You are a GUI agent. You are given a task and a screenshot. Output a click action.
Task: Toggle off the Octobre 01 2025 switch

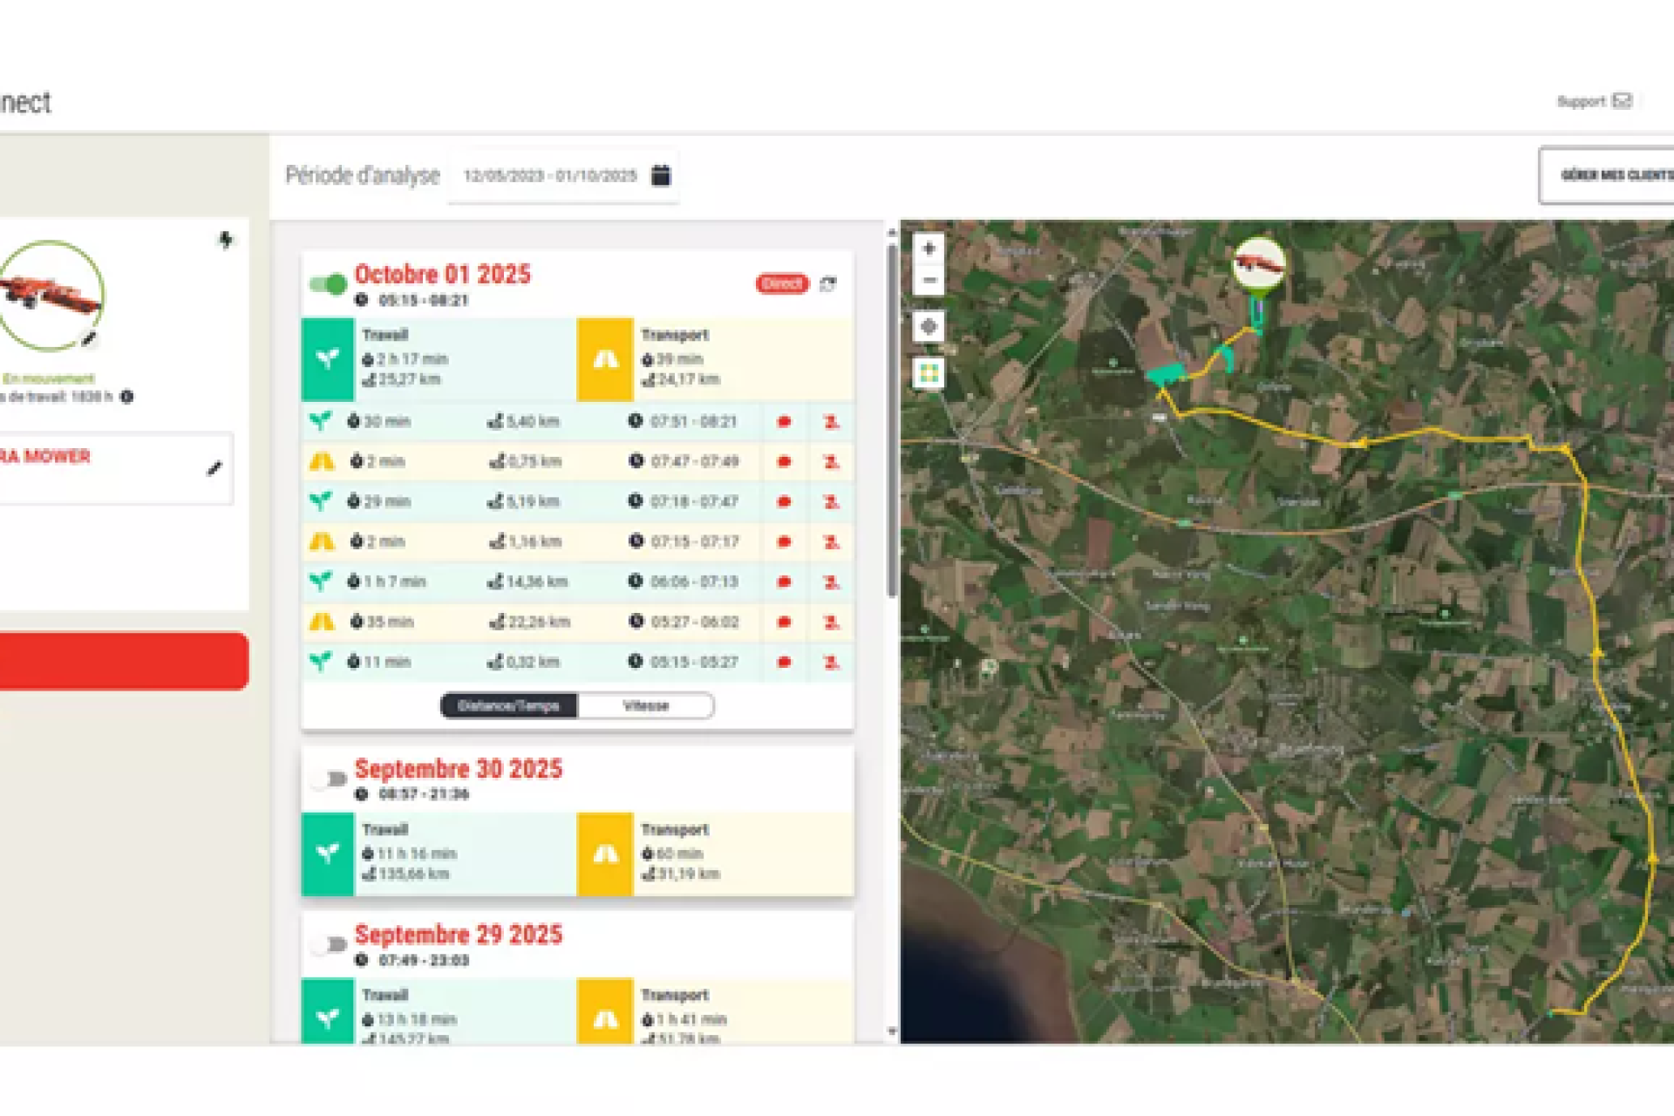(329, 284)
